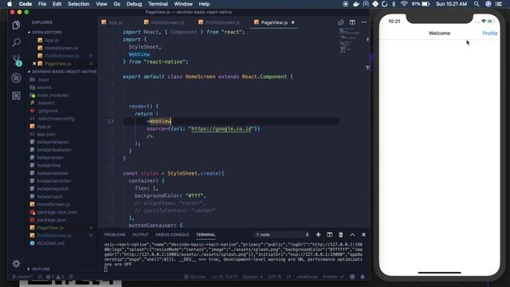
Task: Open the File menu
Action: 42,4
